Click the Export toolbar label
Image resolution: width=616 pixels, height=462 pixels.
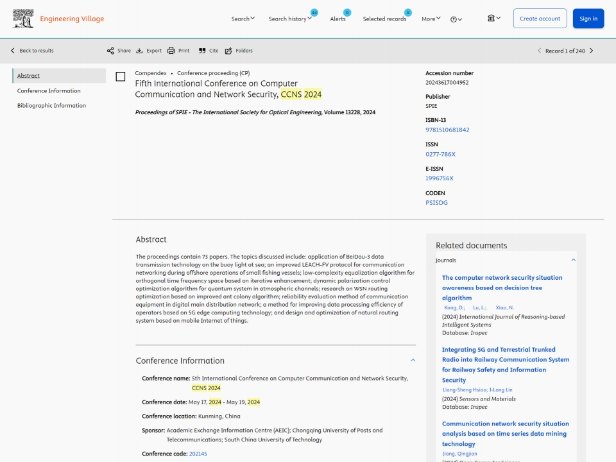coord(154,51)
